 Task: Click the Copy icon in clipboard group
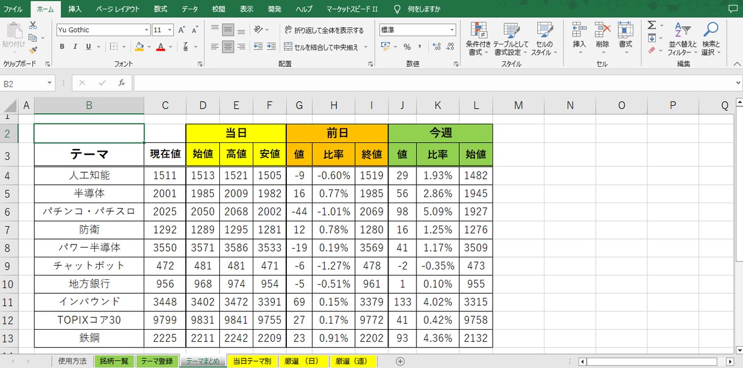[x=33, y=38]
